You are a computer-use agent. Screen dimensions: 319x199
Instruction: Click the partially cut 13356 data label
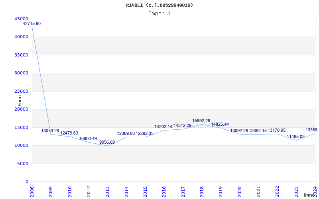point(312,130)
